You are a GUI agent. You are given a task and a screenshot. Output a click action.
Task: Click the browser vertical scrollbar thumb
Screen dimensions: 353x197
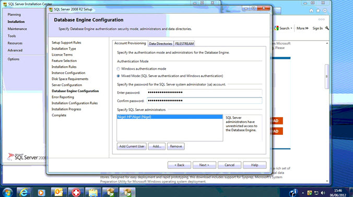click(327, 77)
